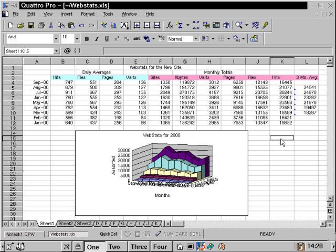Open a new blank notebook icon
Image resolution: width=336 pixels, height=252 pixels.
click(x=11, y=25)
